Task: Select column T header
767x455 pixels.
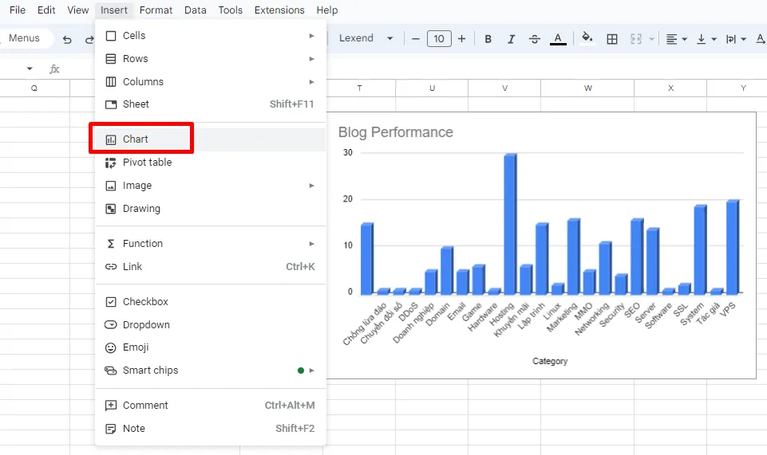Action: click(359, 88)
